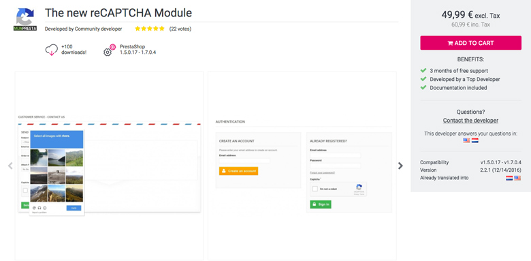Click the orange Create an account button
The height and width of the screenshot is (261, 531).
pyautogui.click(x=238, y=171)
